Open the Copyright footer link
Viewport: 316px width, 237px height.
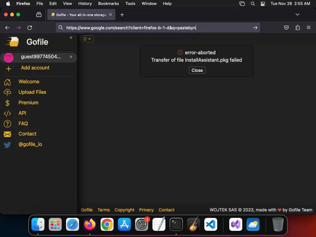click(x=124, y=210)
